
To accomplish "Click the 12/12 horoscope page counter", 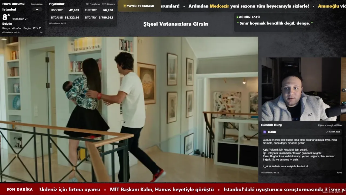I will [339, 173].
